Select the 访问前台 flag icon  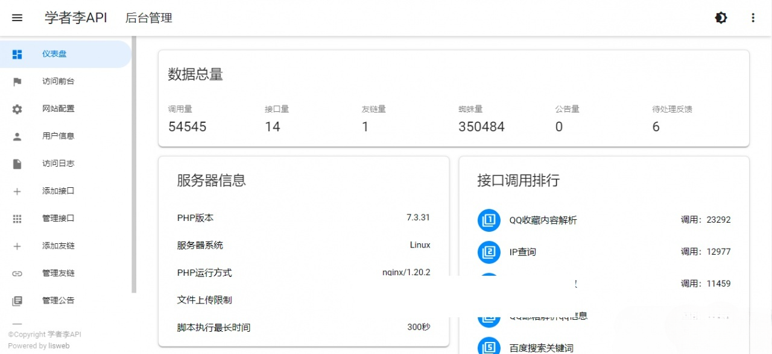[x=17, y=81]
